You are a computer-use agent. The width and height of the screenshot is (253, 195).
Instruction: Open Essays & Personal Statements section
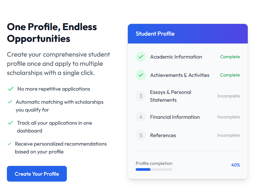coord(170,96)
